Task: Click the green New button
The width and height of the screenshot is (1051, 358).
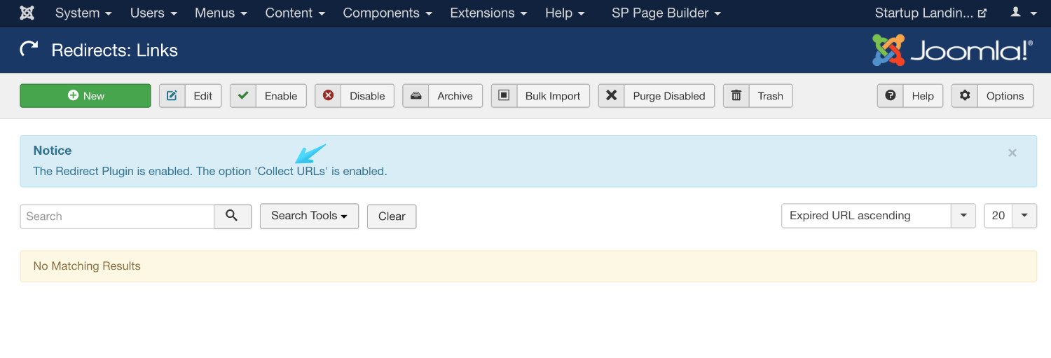Action: click(85, 96)
